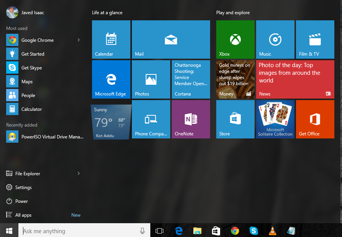Launch Microsoft Solitaire Collection tile
342x237 pixels.
(x=275, y=119)
